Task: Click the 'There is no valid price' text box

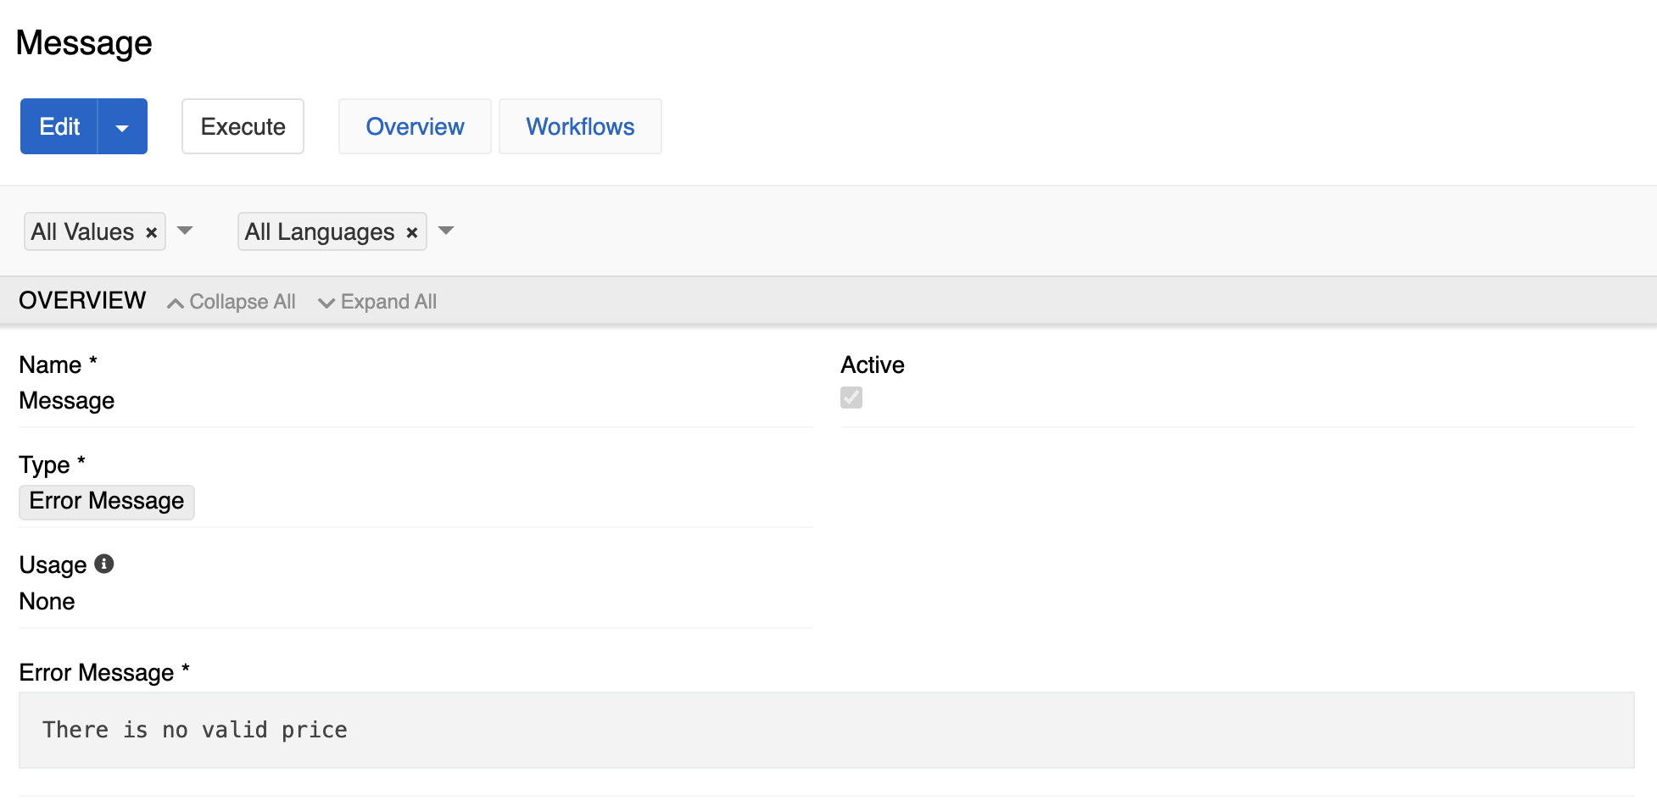Action: pyautogui.click(x=826, y=730)
